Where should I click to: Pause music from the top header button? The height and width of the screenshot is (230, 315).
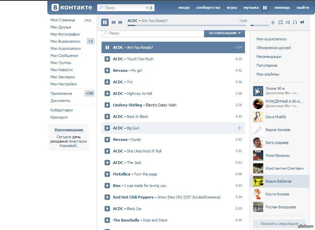point(265,8)
